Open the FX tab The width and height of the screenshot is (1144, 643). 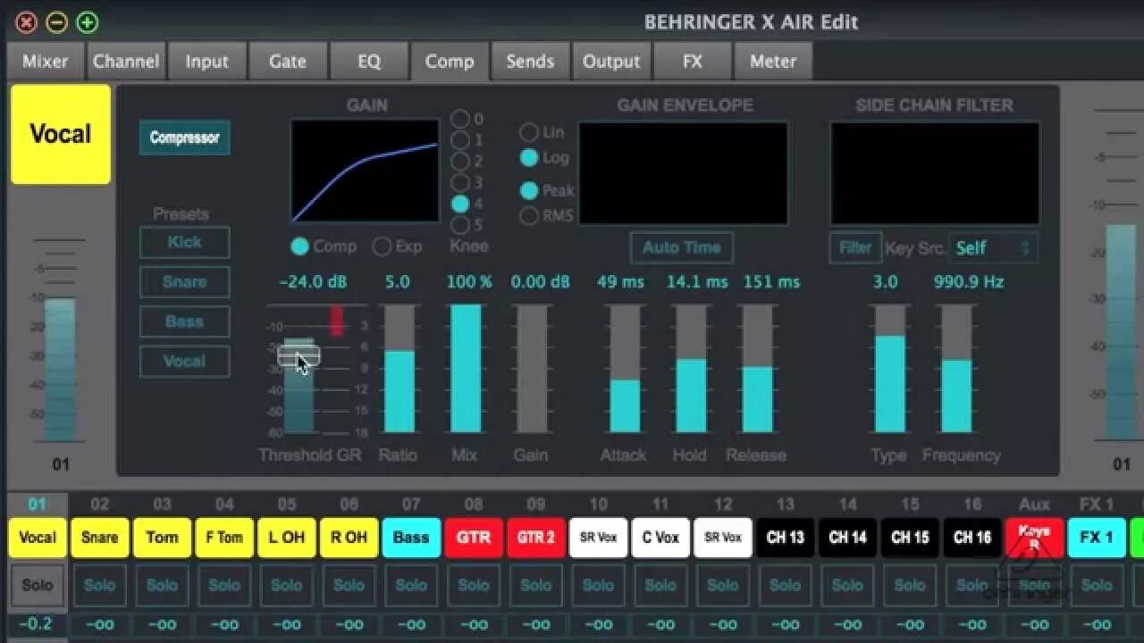coord(693,62)
